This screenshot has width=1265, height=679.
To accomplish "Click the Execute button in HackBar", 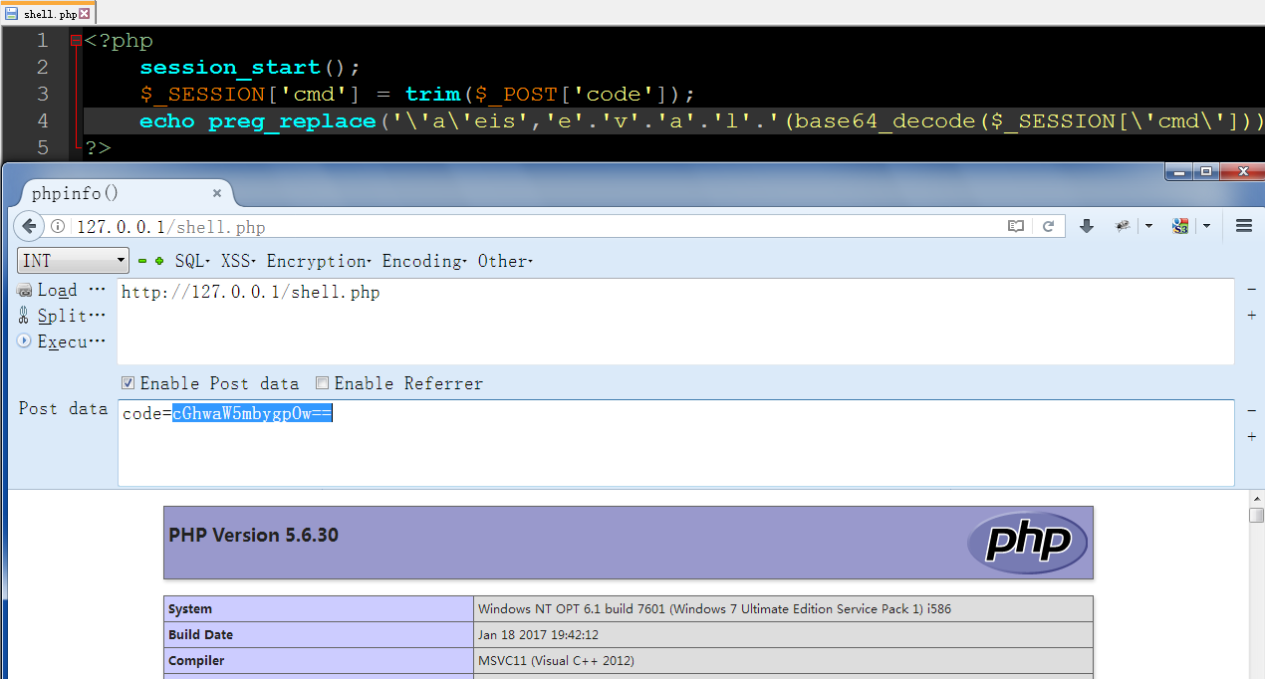I will [62, 341].
